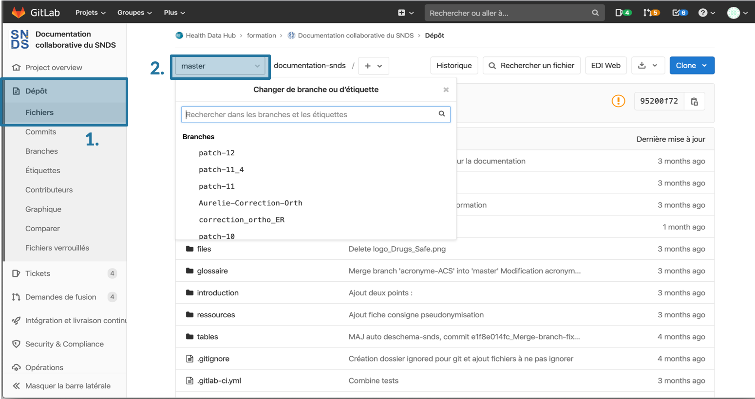Open the Projets menu
The width and height of the screenshot is (755, 399).
pos(90,13)
